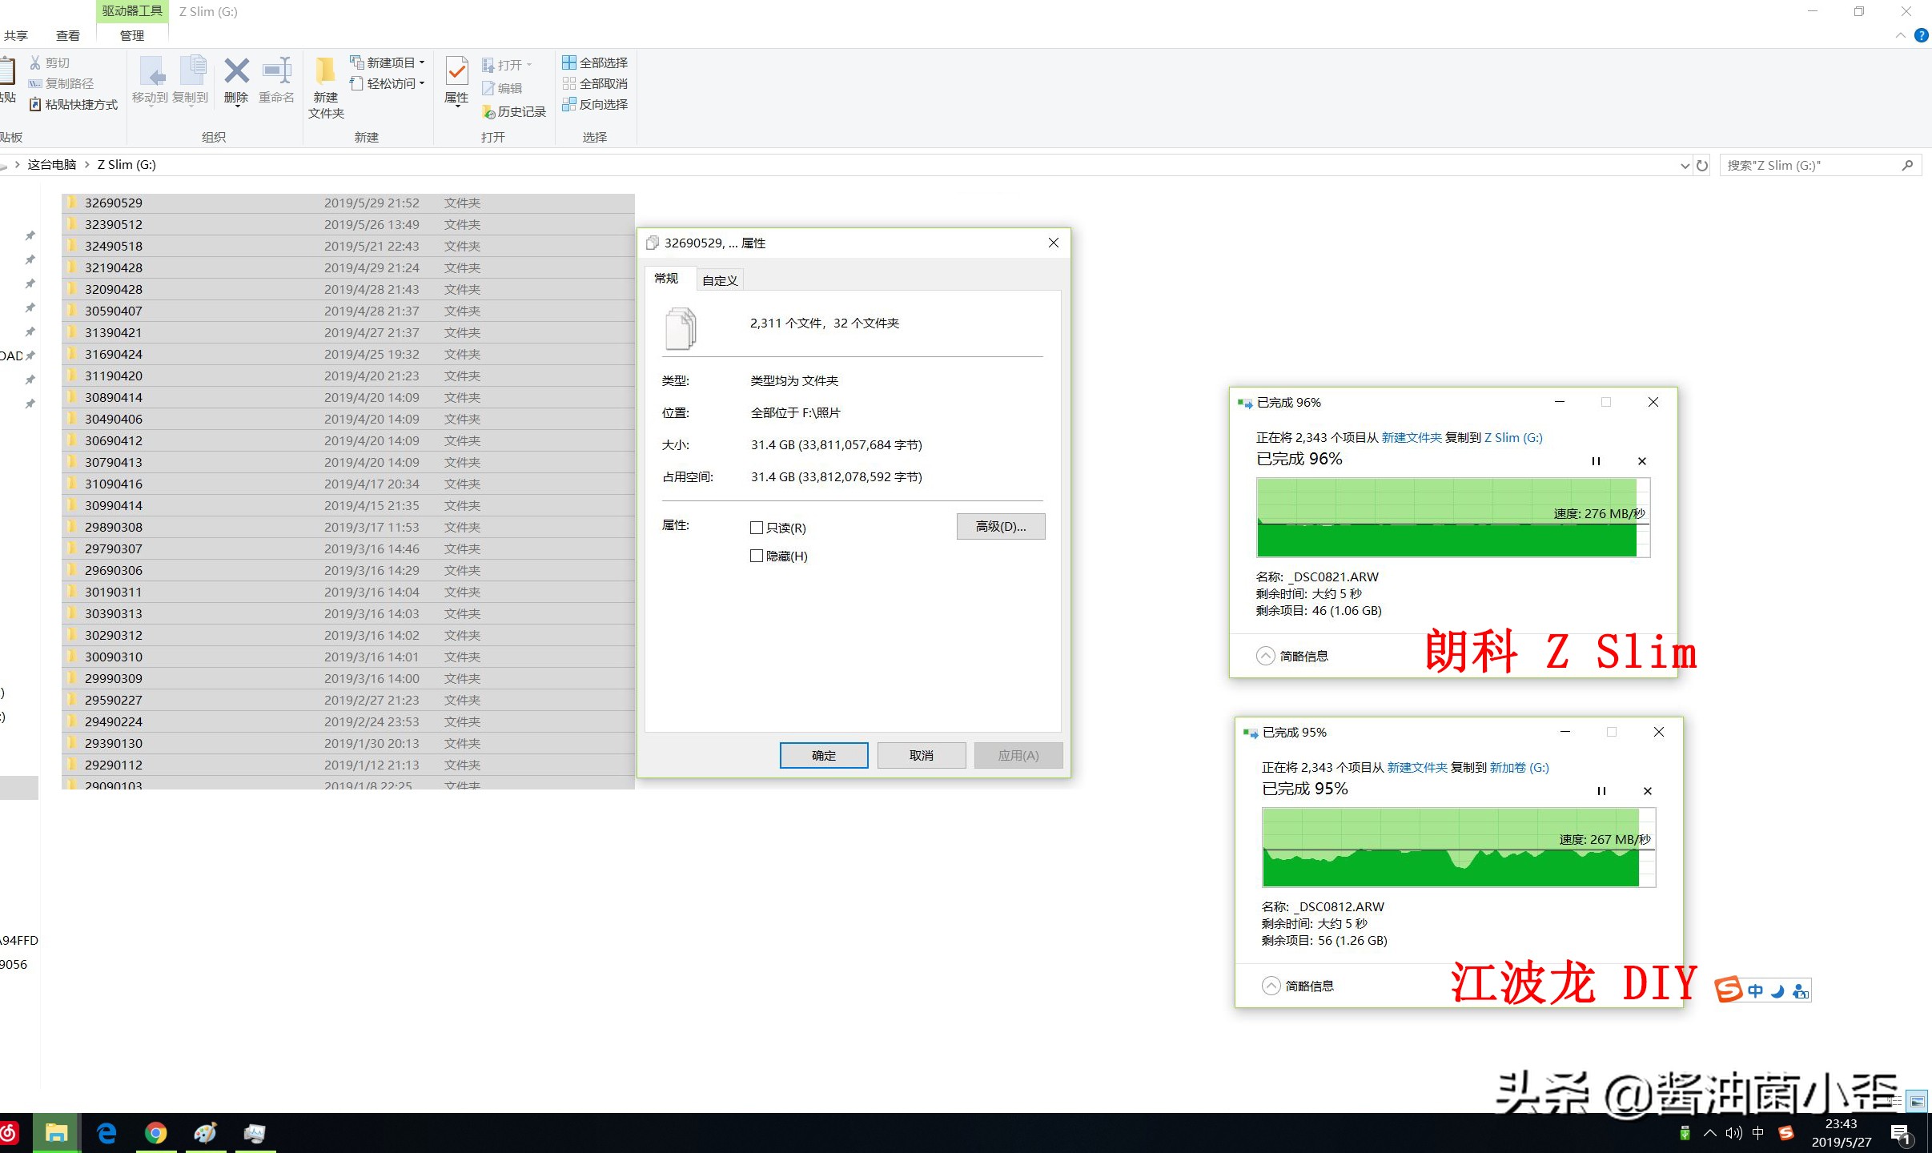Click the OK (确定) button
This screenshot has width=1932, height=1153.
[x=824, y=755]
